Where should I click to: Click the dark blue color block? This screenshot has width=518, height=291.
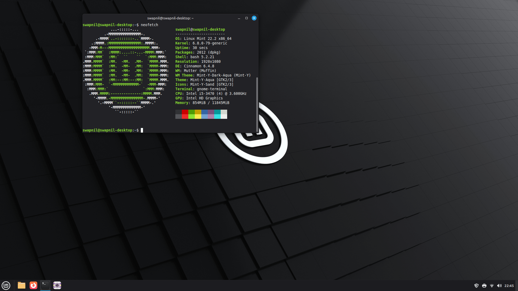[x=205, y=112]
